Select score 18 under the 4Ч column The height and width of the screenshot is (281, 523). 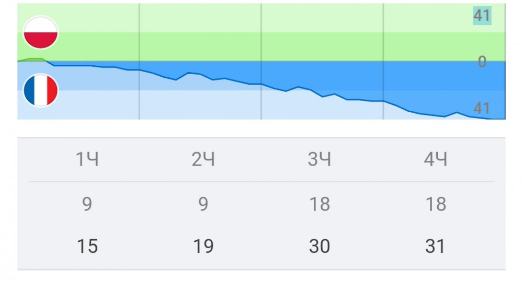[436, 204]
